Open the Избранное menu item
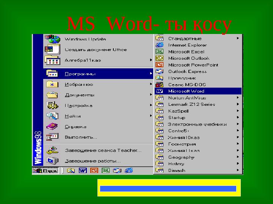Image resolution: width=273 pixels, height=204 pixels. [x=98, y=84]
